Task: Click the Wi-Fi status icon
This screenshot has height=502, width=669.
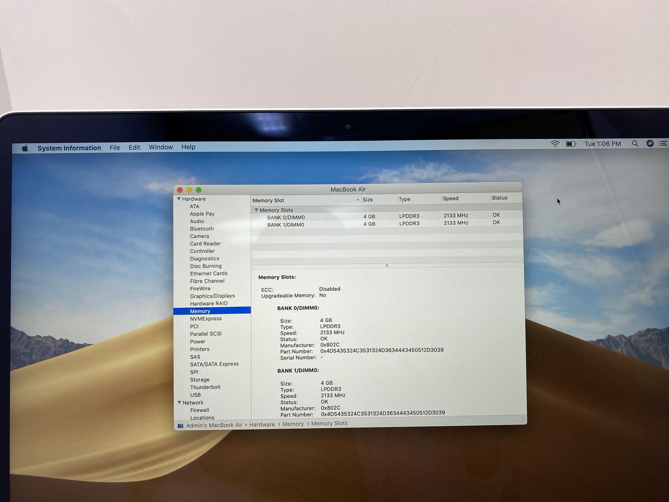Action: click(555, 144)
